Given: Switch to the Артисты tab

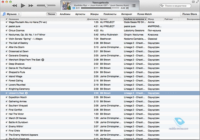Looking at the screenshot, I should click(80, 14).
